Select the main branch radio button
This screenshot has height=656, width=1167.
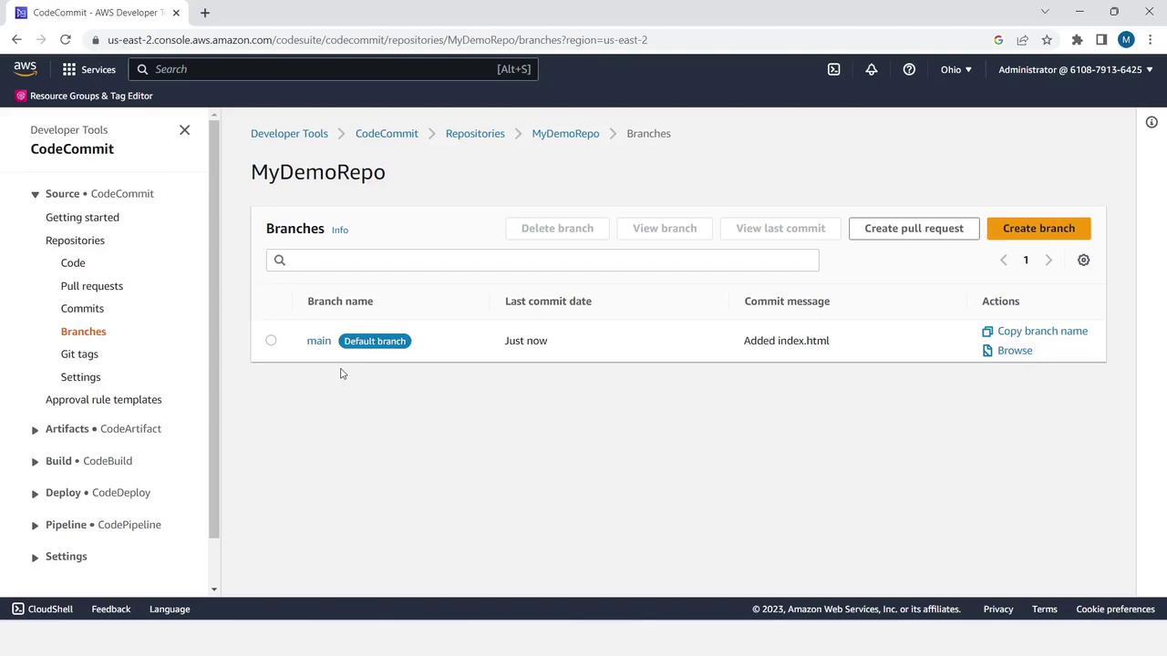[x=271, y=341]
